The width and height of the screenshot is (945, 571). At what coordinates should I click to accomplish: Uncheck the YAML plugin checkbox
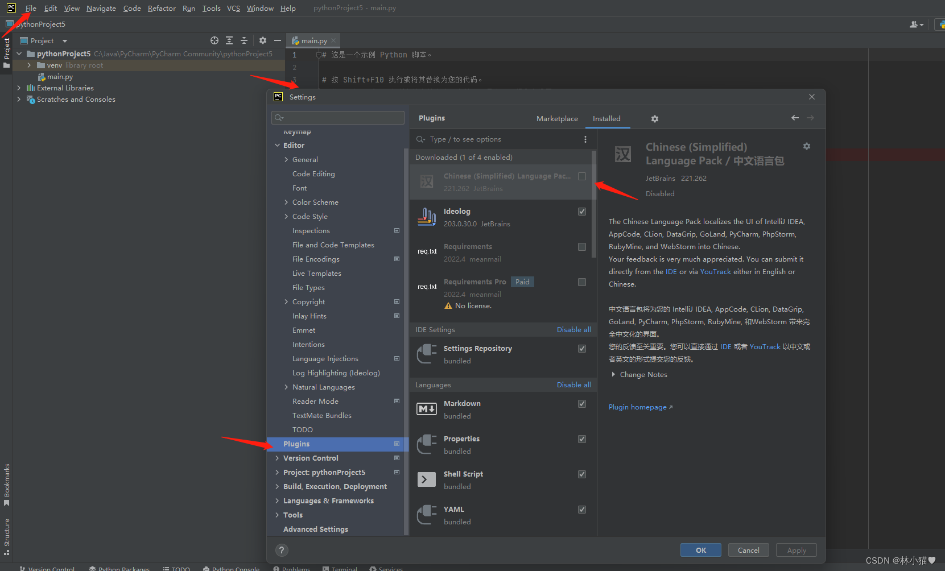(582, 510)
